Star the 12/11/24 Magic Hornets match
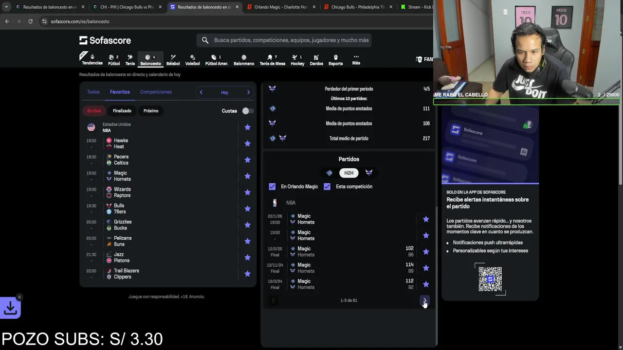The width and height of the screenshot is (623, 350). pyautogui.click(x=426, y=268)
